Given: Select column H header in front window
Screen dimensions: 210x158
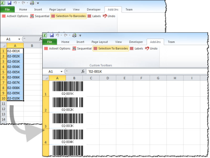Looking at the screenshot, I should click(x=175, y=78).
